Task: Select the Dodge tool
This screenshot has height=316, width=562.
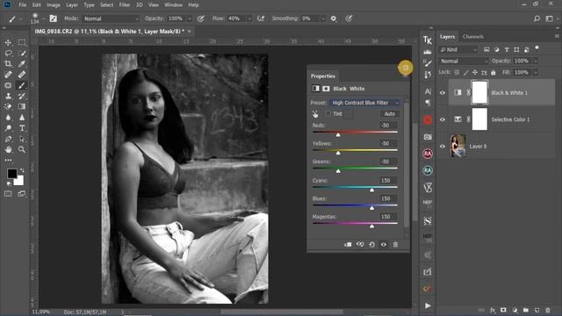Action: click(8, 128)
